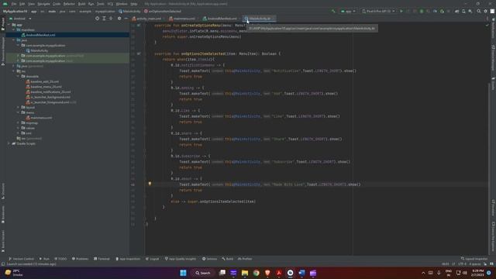Toggle the Problems tool window

[80, 259]
